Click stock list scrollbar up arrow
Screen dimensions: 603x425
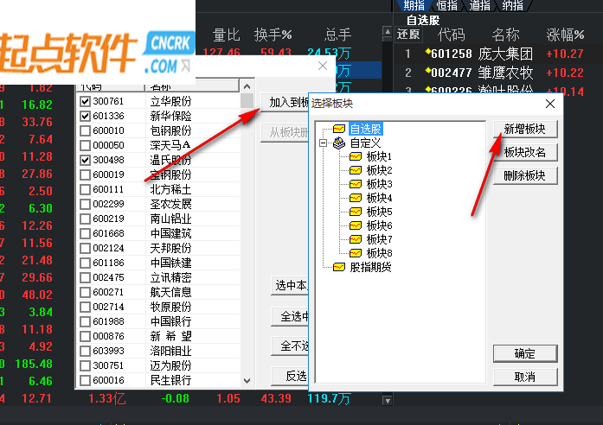tap(247, 86)
